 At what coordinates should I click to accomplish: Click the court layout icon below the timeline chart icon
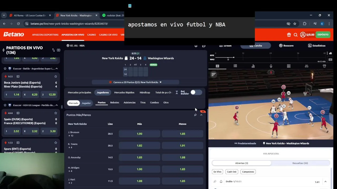pyautogui.click(x=330, y=60)
